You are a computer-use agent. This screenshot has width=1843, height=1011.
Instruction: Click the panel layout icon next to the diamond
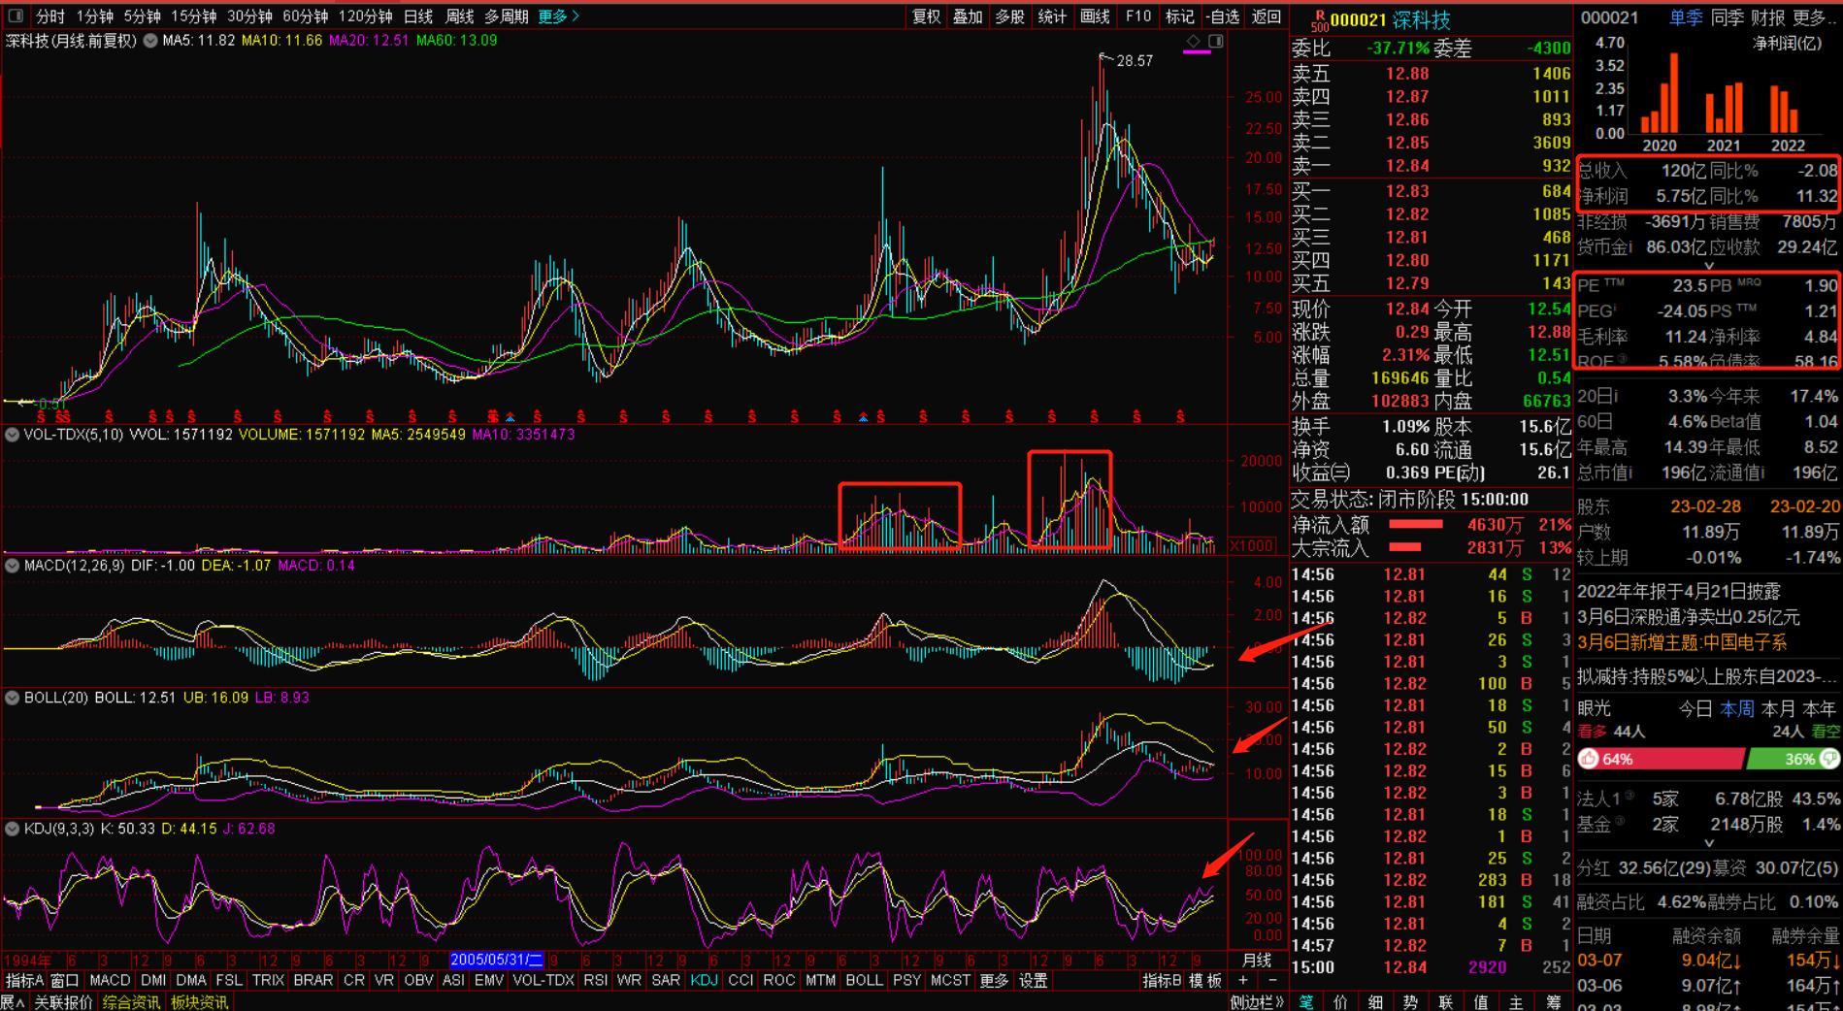pyautogui.click(x=1216, y=41)
